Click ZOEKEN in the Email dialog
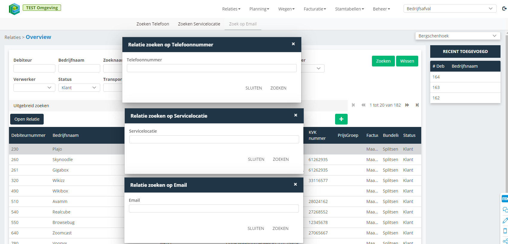The image size is (508, 244). coord(280,228)
